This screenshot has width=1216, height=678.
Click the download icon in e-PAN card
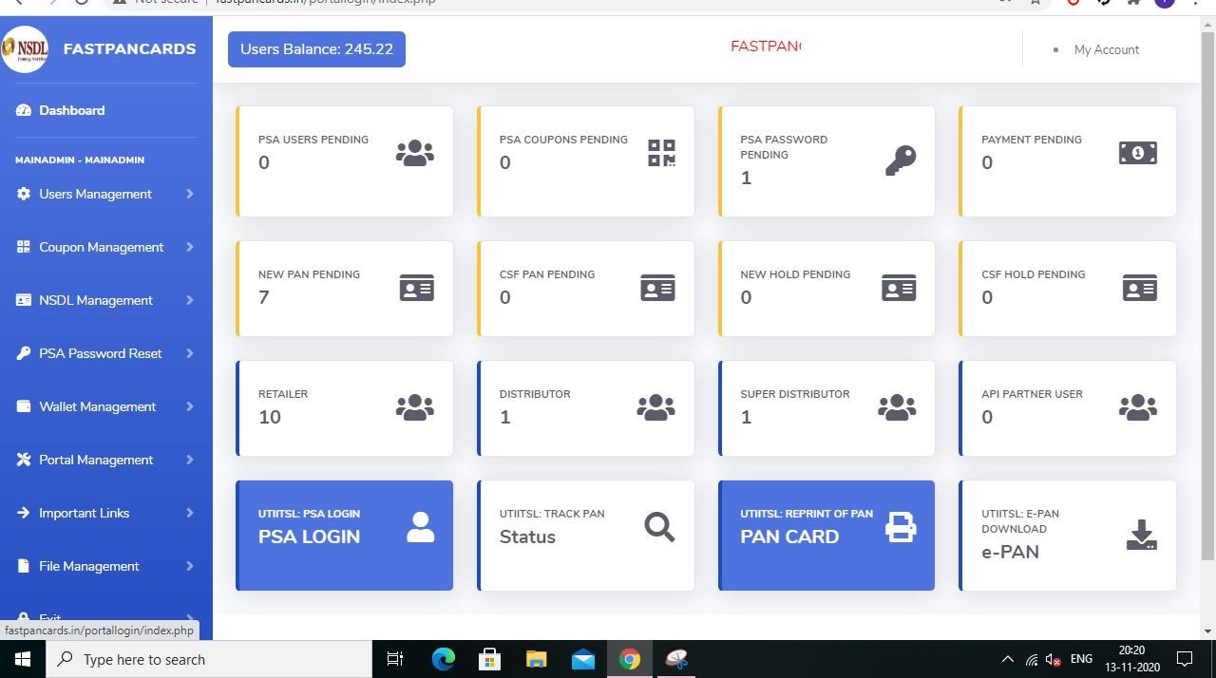(x=1141, y=535)
